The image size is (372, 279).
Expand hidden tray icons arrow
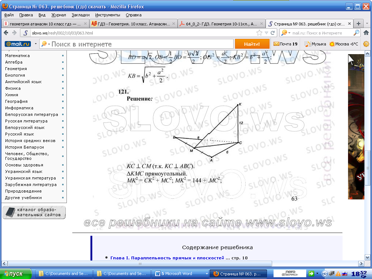pyautogui.click(x=324, y=274)
